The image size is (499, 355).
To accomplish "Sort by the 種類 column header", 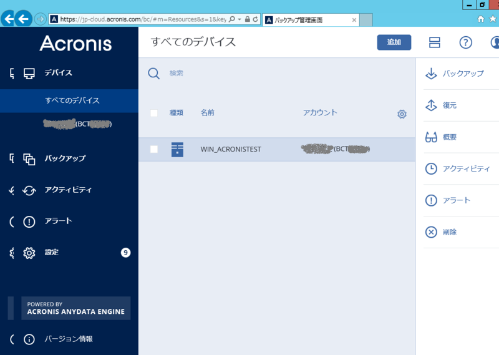I will click(x=177, y=113).
